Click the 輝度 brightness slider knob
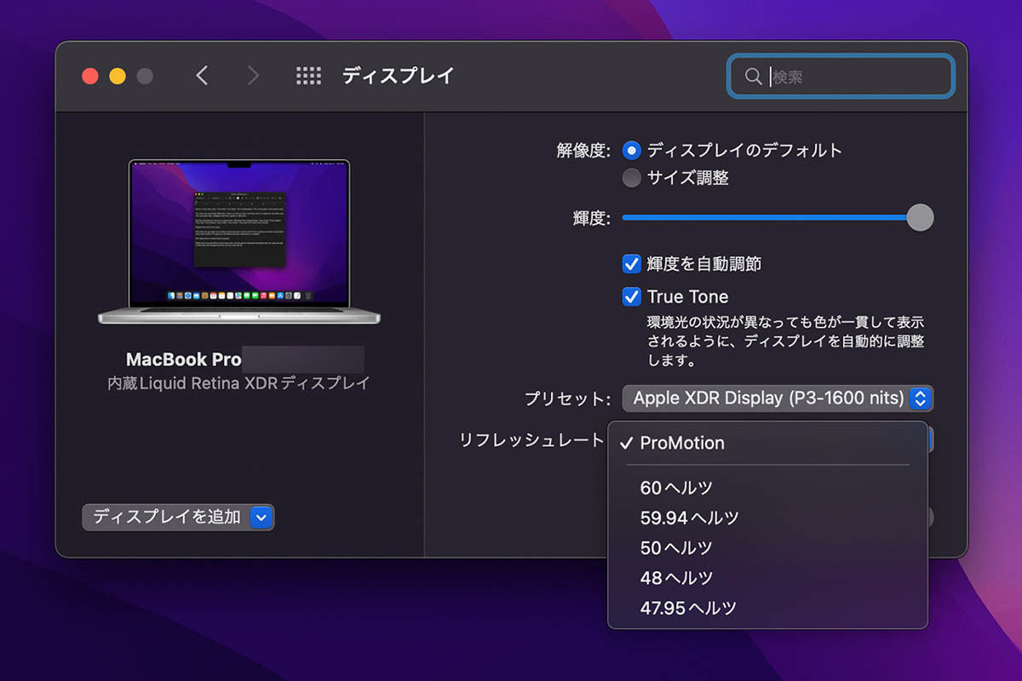Screen dimensions: 1022x681 [x=920, y=217]
